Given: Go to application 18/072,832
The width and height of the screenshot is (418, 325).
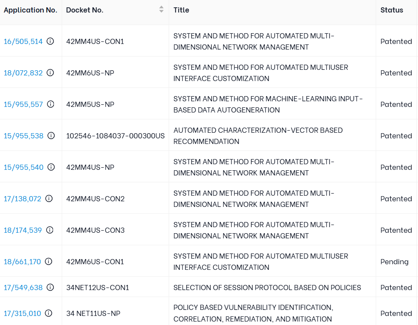Looking at the screenshot, I should (x=23, y=73).
